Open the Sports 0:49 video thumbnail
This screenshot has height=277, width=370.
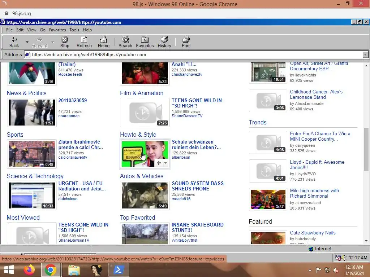coord(32,154)
